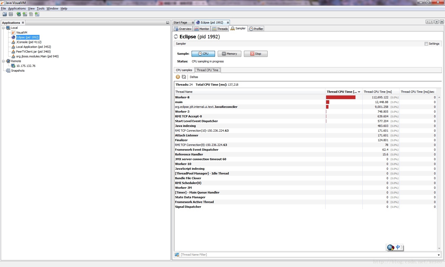
Task: Click the Local computer icon in tree
Action: point(8,28)
